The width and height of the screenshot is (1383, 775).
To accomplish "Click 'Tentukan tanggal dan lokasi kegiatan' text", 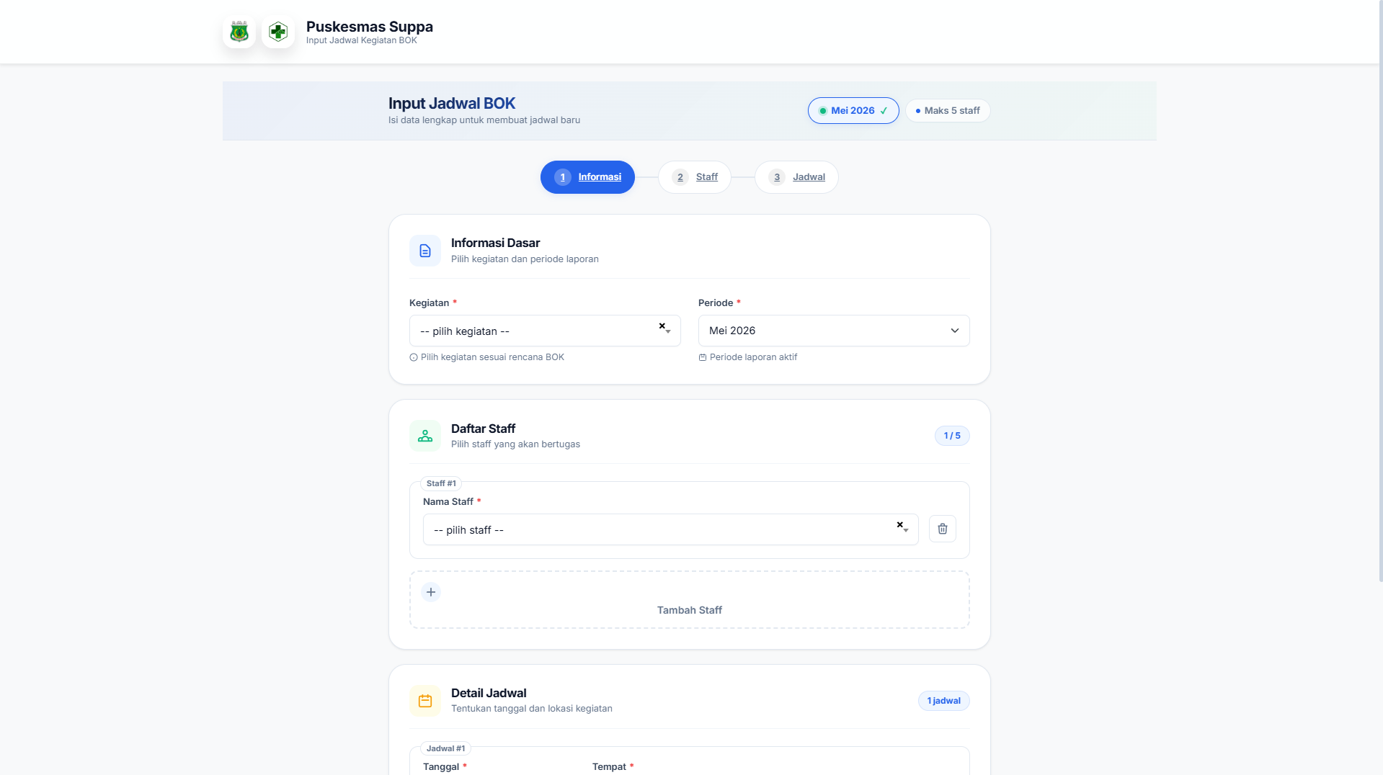I will coord(532,709).
